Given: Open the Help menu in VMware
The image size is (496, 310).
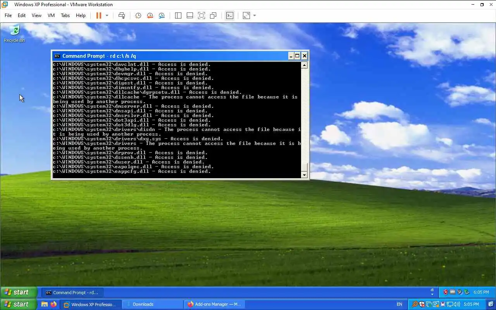Looking at the screenshot, I should coord(81,15).
